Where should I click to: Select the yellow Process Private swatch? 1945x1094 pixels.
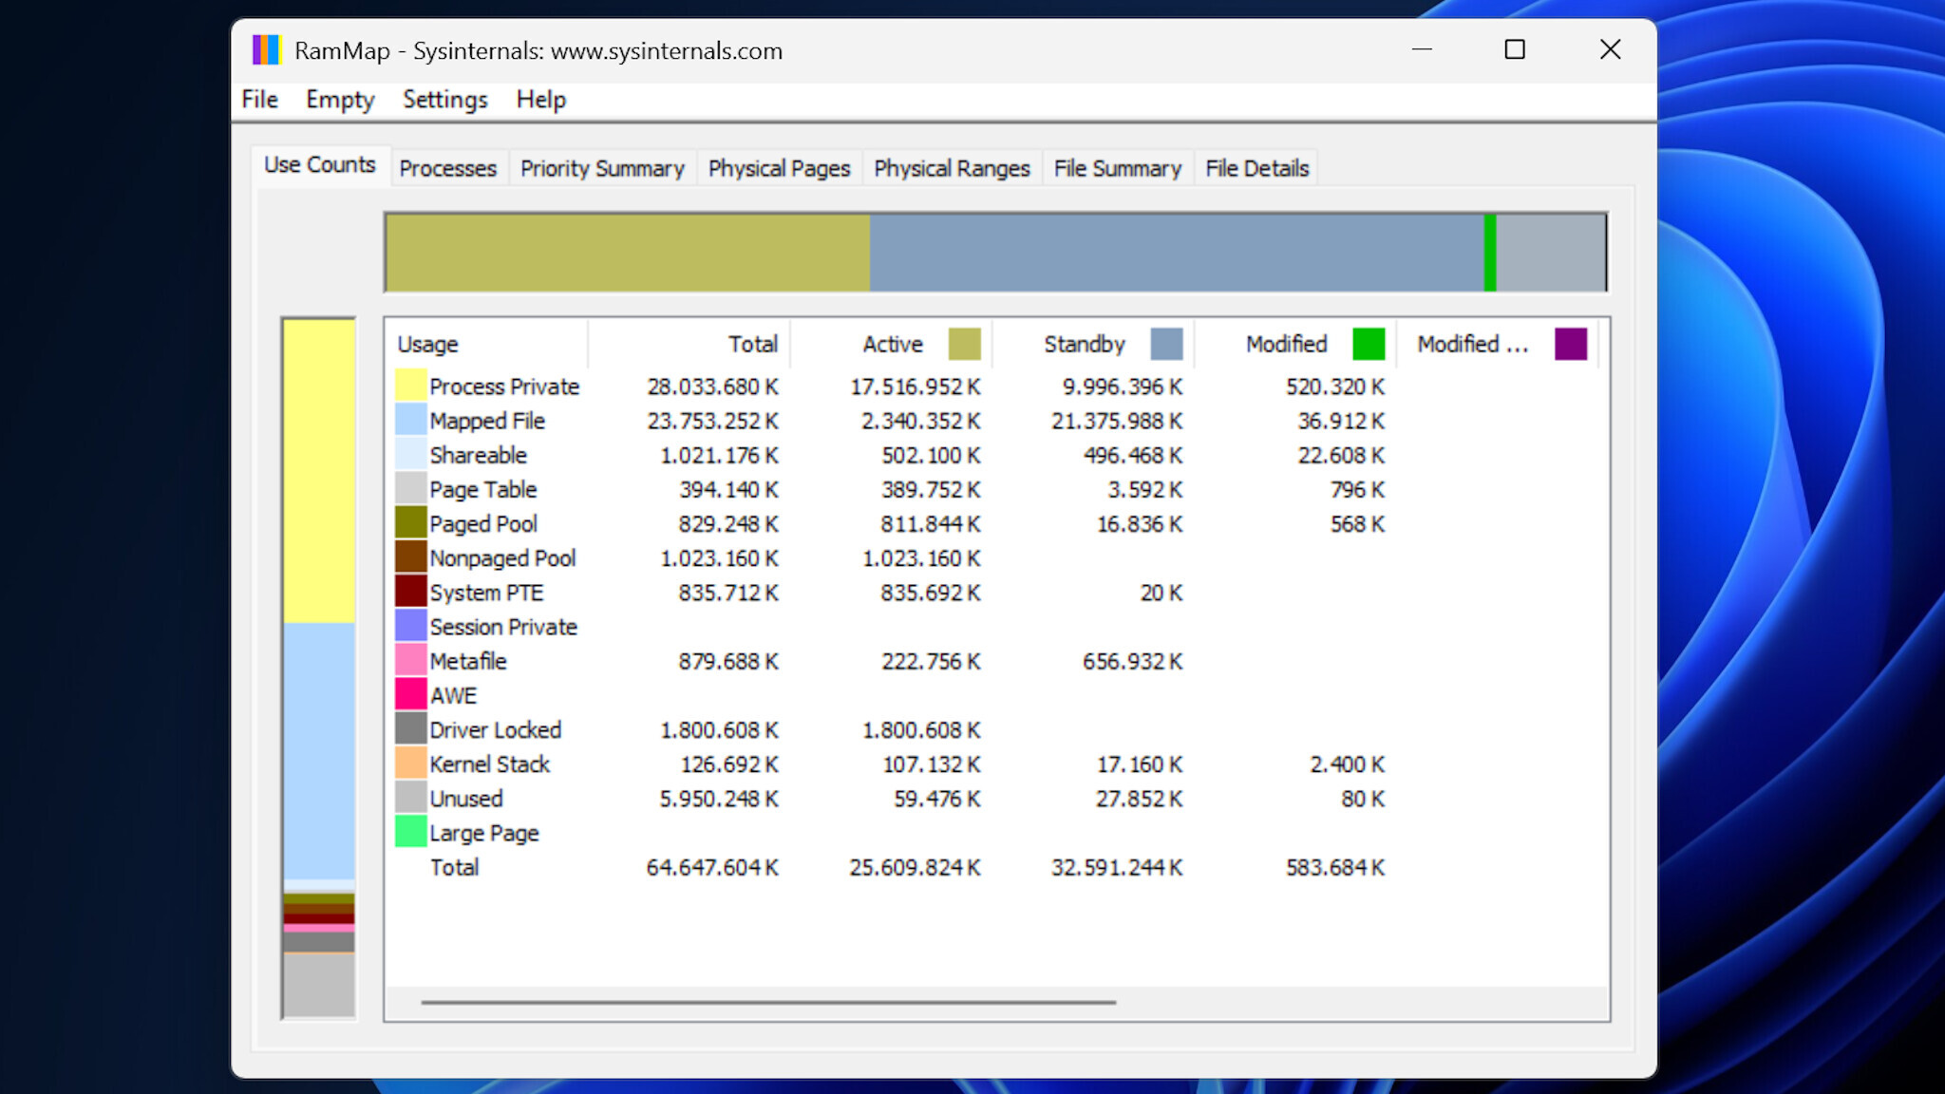coord(408,386)
